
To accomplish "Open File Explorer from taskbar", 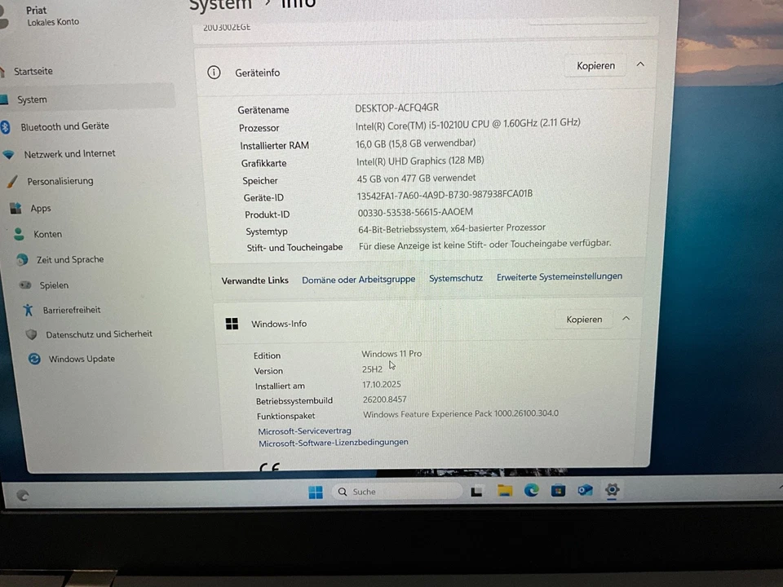I will tap(505, 491).
